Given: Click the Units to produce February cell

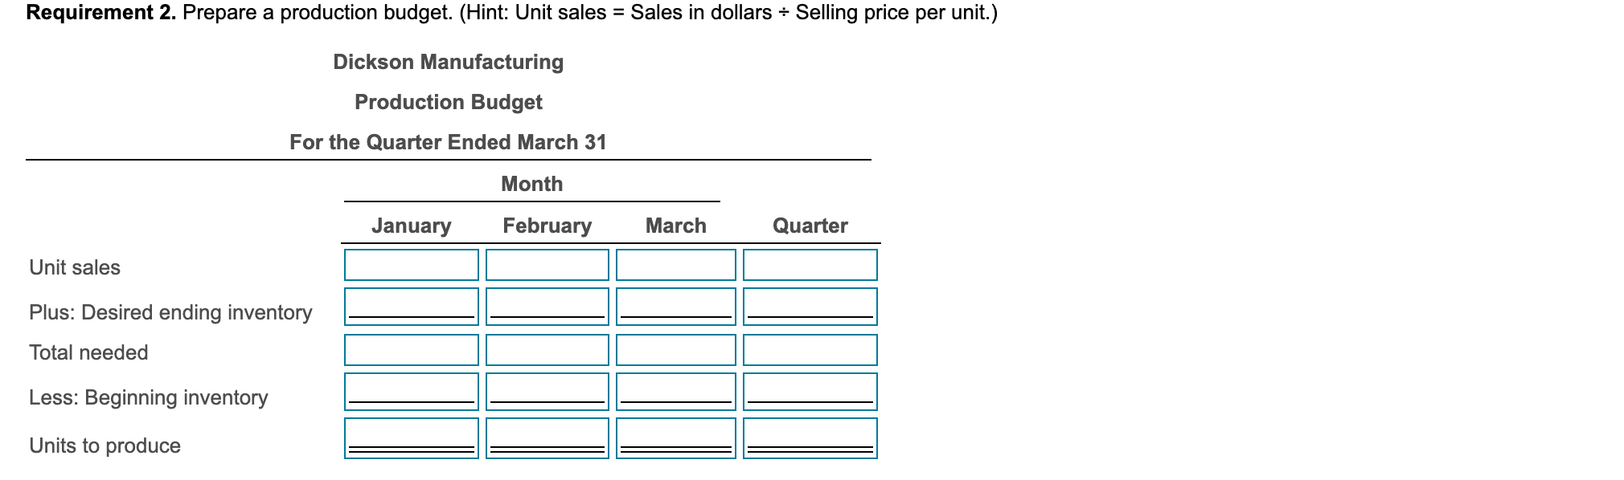Looking at the screenshot, I should 547,437.
